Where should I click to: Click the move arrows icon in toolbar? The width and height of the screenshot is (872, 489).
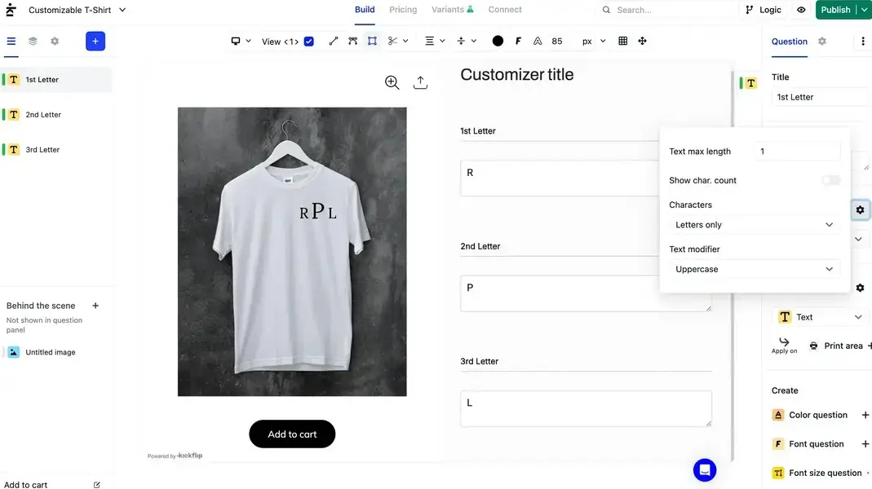[642, 41]
